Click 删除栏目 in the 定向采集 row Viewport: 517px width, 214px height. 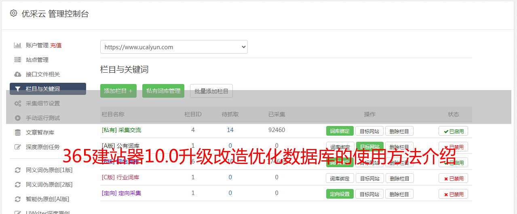399,194
